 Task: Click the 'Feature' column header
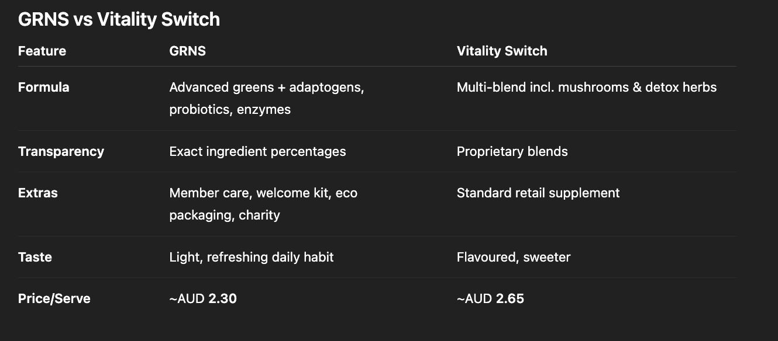(42, 51)
